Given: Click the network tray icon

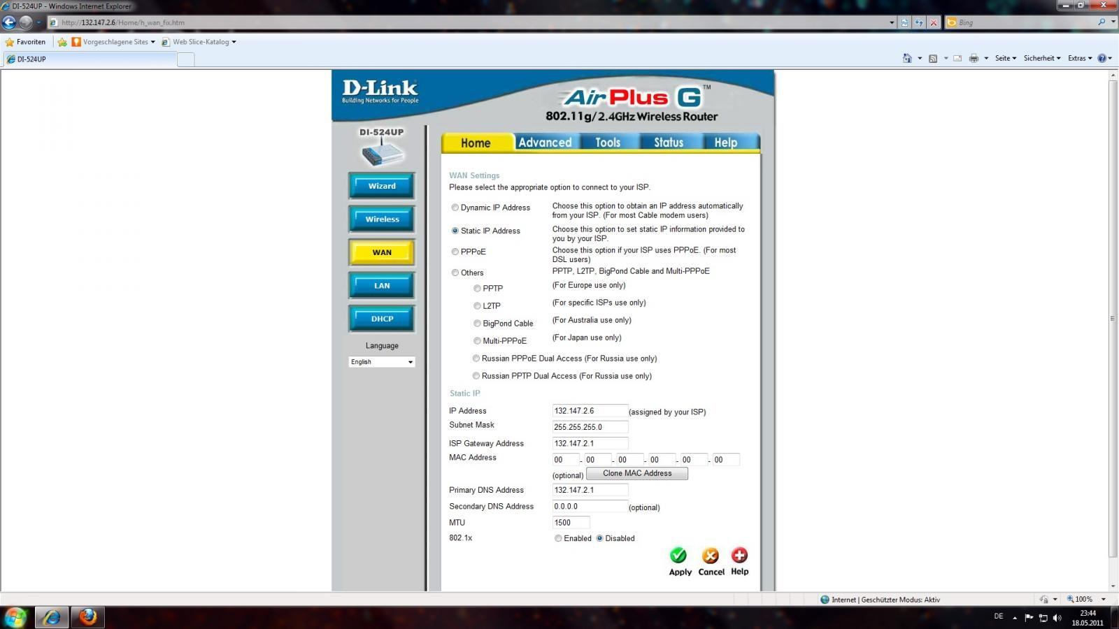Looking at the screenshot, I should [x=1043, y=618].
